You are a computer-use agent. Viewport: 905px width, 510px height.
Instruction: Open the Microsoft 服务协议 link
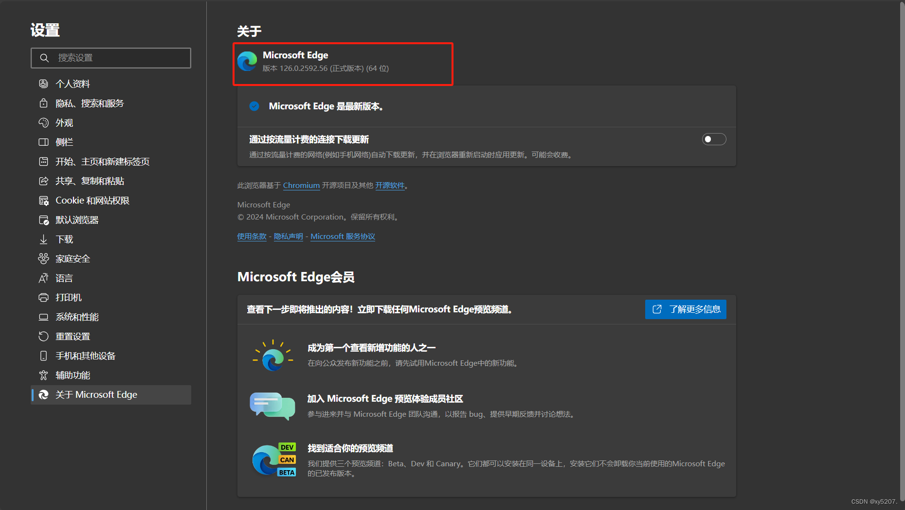343,237
